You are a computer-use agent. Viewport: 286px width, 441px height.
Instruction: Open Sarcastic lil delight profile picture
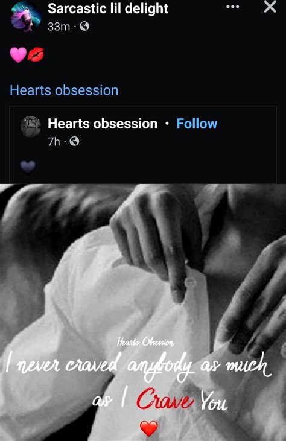25,16
